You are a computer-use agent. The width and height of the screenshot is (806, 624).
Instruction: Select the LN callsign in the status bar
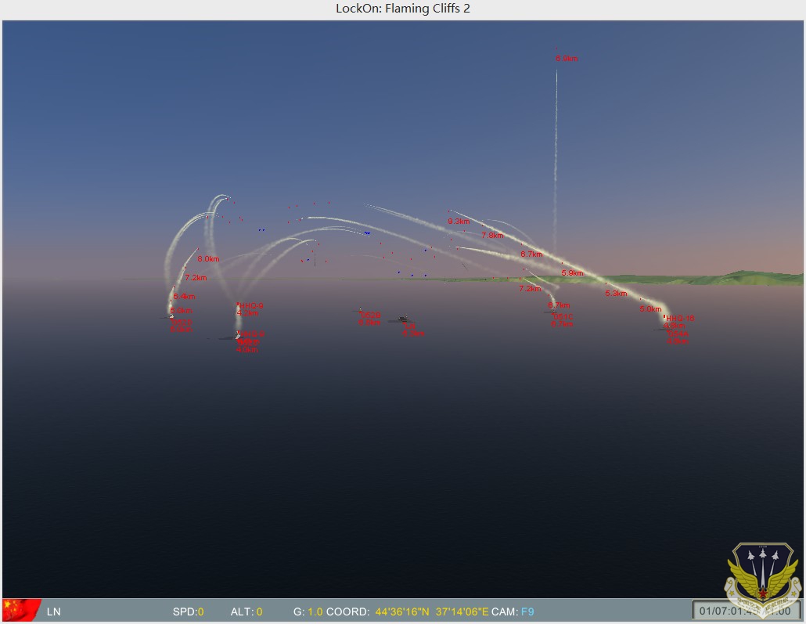point(53,611)
